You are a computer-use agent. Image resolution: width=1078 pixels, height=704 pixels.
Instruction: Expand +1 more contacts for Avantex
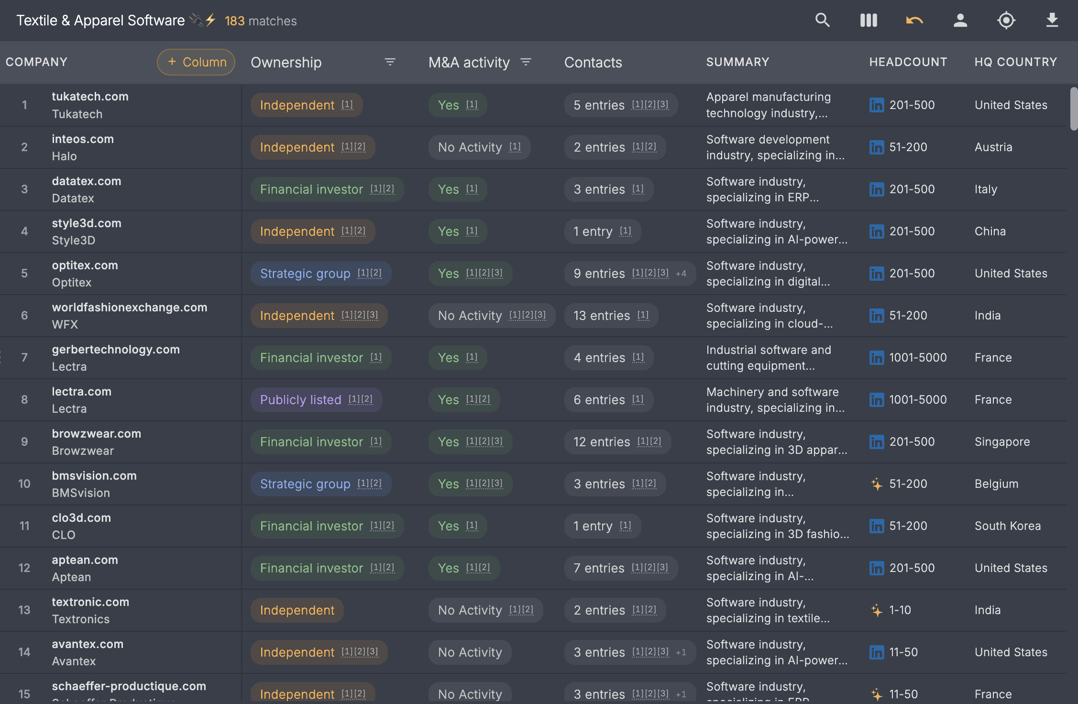(681, 652)
